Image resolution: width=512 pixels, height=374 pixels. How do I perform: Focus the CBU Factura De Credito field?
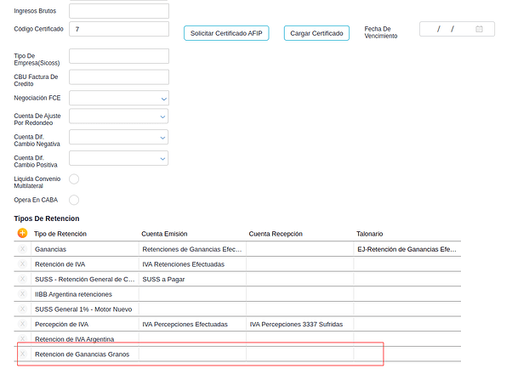coord(119,77)
